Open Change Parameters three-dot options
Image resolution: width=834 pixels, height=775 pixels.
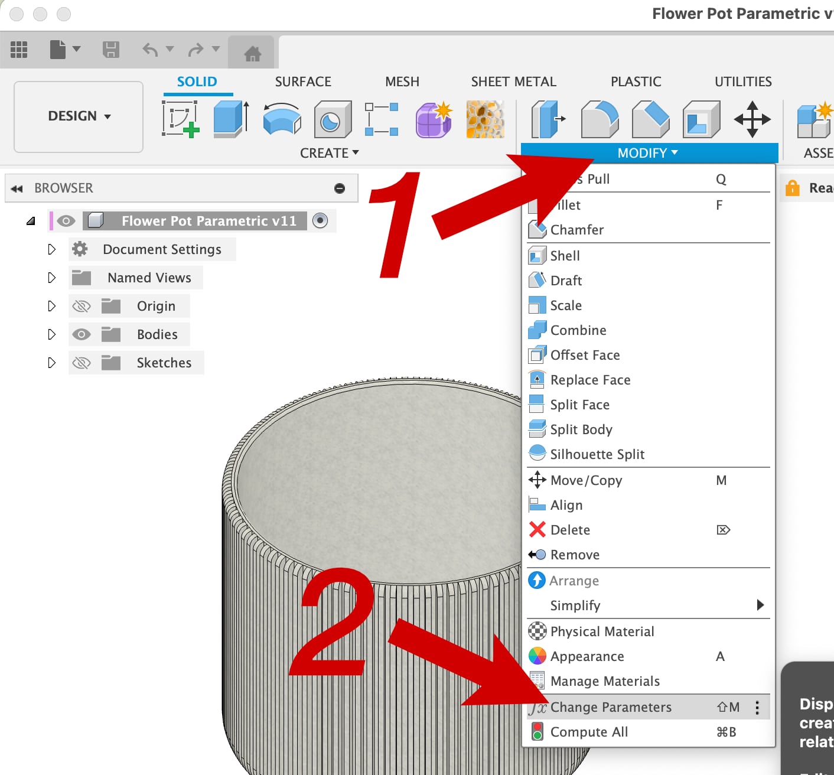[x=757, y=707]
